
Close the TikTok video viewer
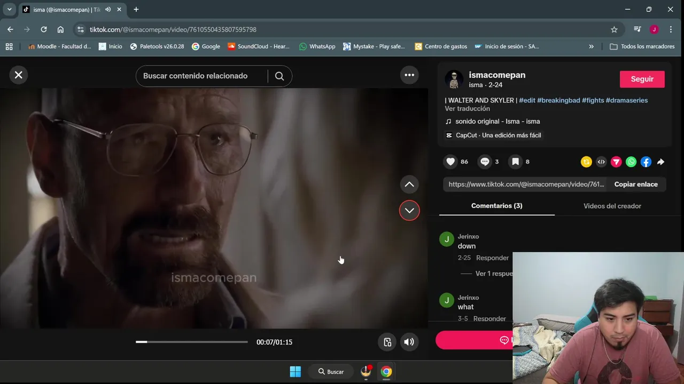click(18, 75)
